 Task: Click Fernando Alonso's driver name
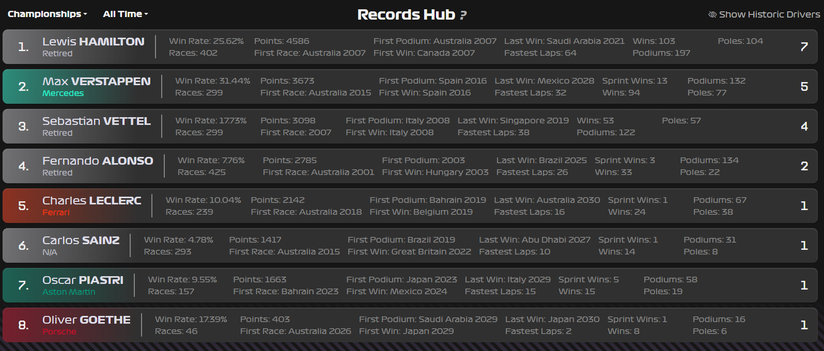click(x=98, y=161)
